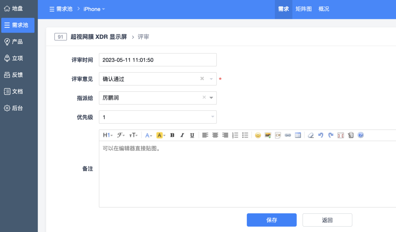Image resolution: width=396 pixels, height=232 pixels.
Task: Click the insert image icon
Action: click(x=268, y=135)
